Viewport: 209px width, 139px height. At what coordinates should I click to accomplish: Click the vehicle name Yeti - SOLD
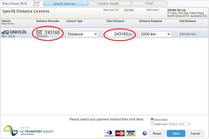click(8, 36)
